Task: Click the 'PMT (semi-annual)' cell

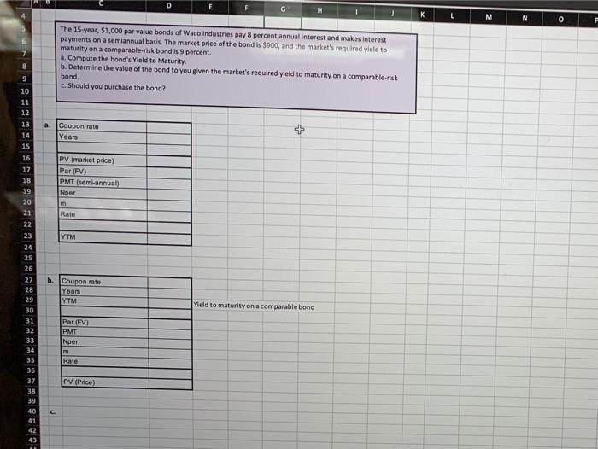Action: tap(103, 183)
